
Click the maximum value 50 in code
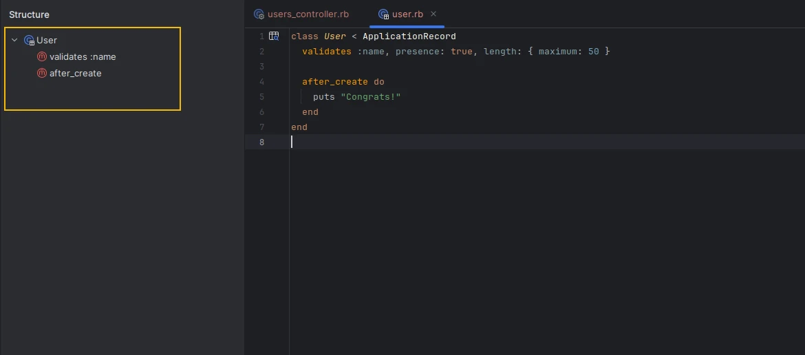[x=594, y=52]
